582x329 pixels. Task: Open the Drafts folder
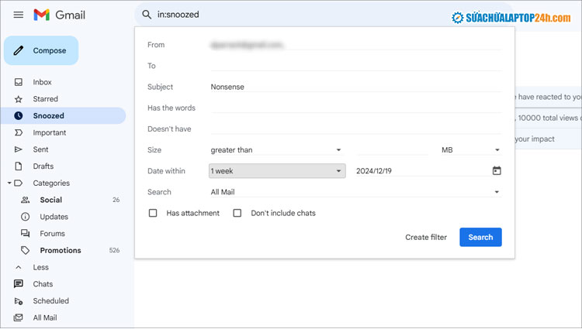[43, 166]
